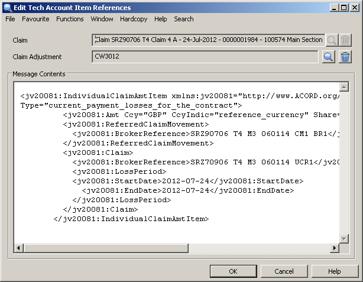Close the Edit Tech Account Item References window
Viewport: 363px width, 282px height.
(355, 8)
